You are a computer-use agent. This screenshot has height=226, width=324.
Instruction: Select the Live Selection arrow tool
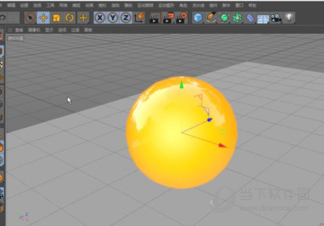point(30,18)
